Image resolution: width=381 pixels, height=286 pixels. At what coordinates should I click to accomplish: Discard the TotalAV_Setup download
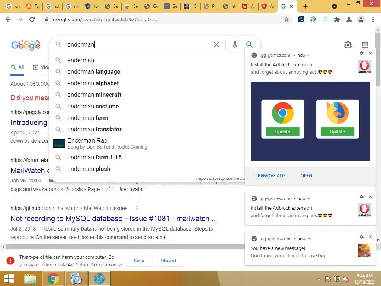pyautogui.click(x=168, y=260)
